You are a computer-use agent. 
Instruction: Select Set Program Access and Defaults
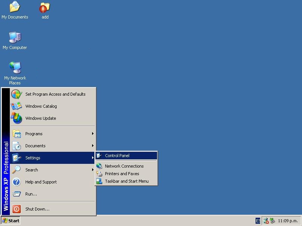(x=53, y=94)
